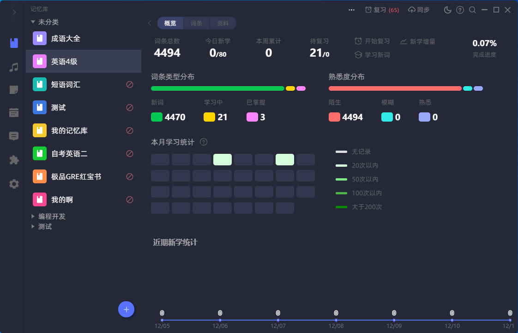This screenshot has width=518, height=333.
Task: Select the 短语词汇 library
Action: tap(84, 84)
